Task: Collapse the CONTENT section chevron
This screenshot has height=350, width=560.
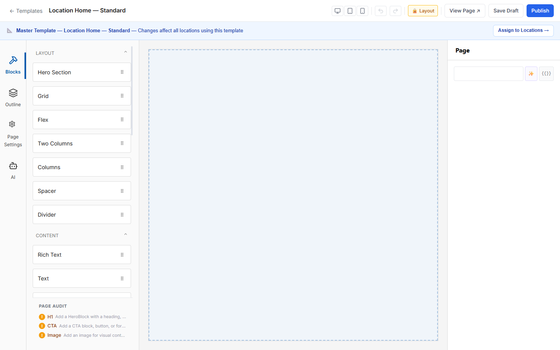Action: [x=126, y=234]
